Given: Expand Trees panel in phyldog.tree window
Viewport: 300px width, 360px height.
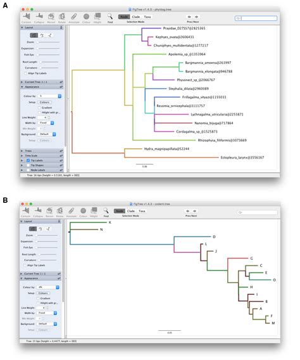Looking at the screenshot, I should pyautogui.click(x=22, y=151).
